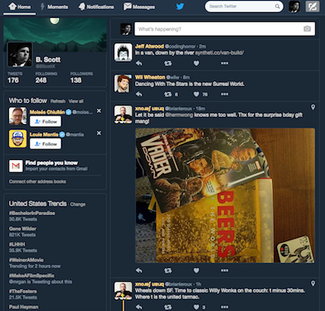Viewport: 325px width, 311px height.
Task: Show location pin on birthday gift tweet
Action: click(x=313, y=107)
